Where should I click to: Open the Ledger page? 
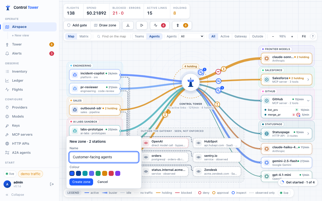click(29, 81)
